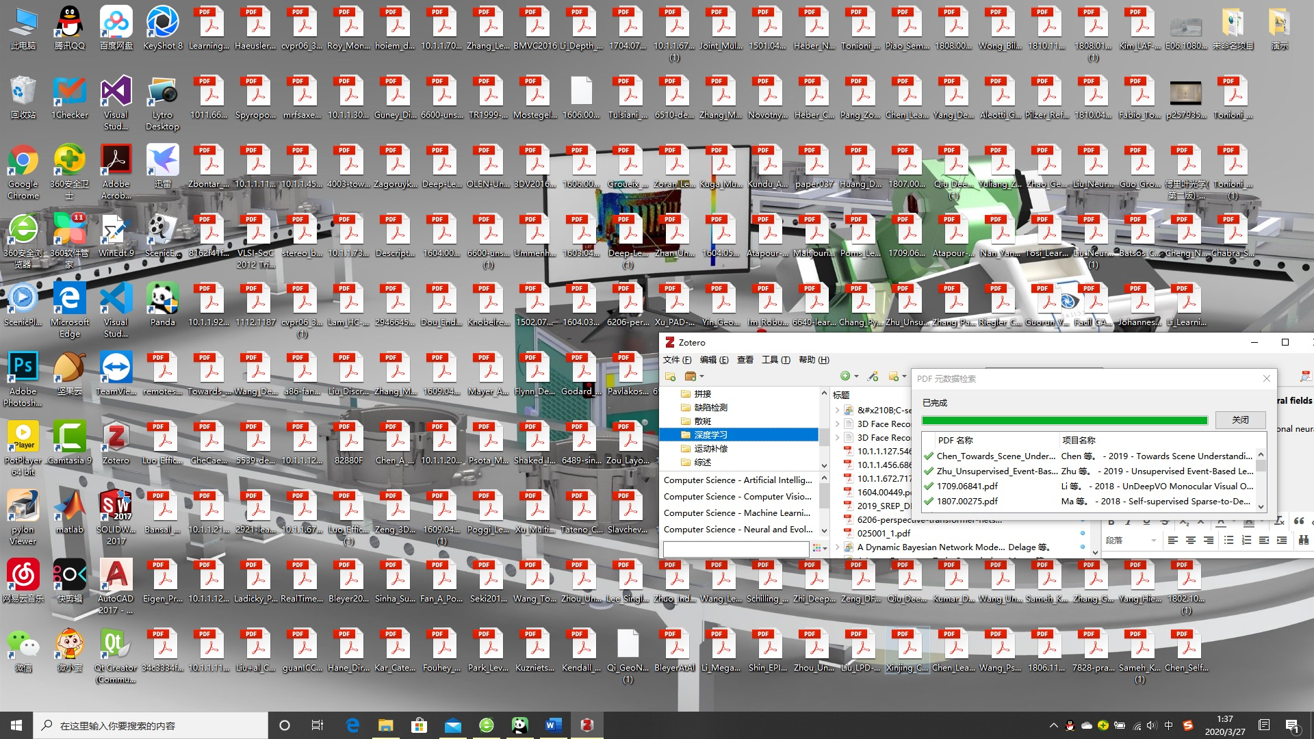Open the 编辑 (E) menu

click(714, 360)
